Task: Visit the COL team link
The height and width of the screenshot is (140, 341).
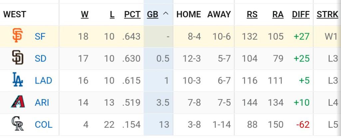Action: point(43,125)
